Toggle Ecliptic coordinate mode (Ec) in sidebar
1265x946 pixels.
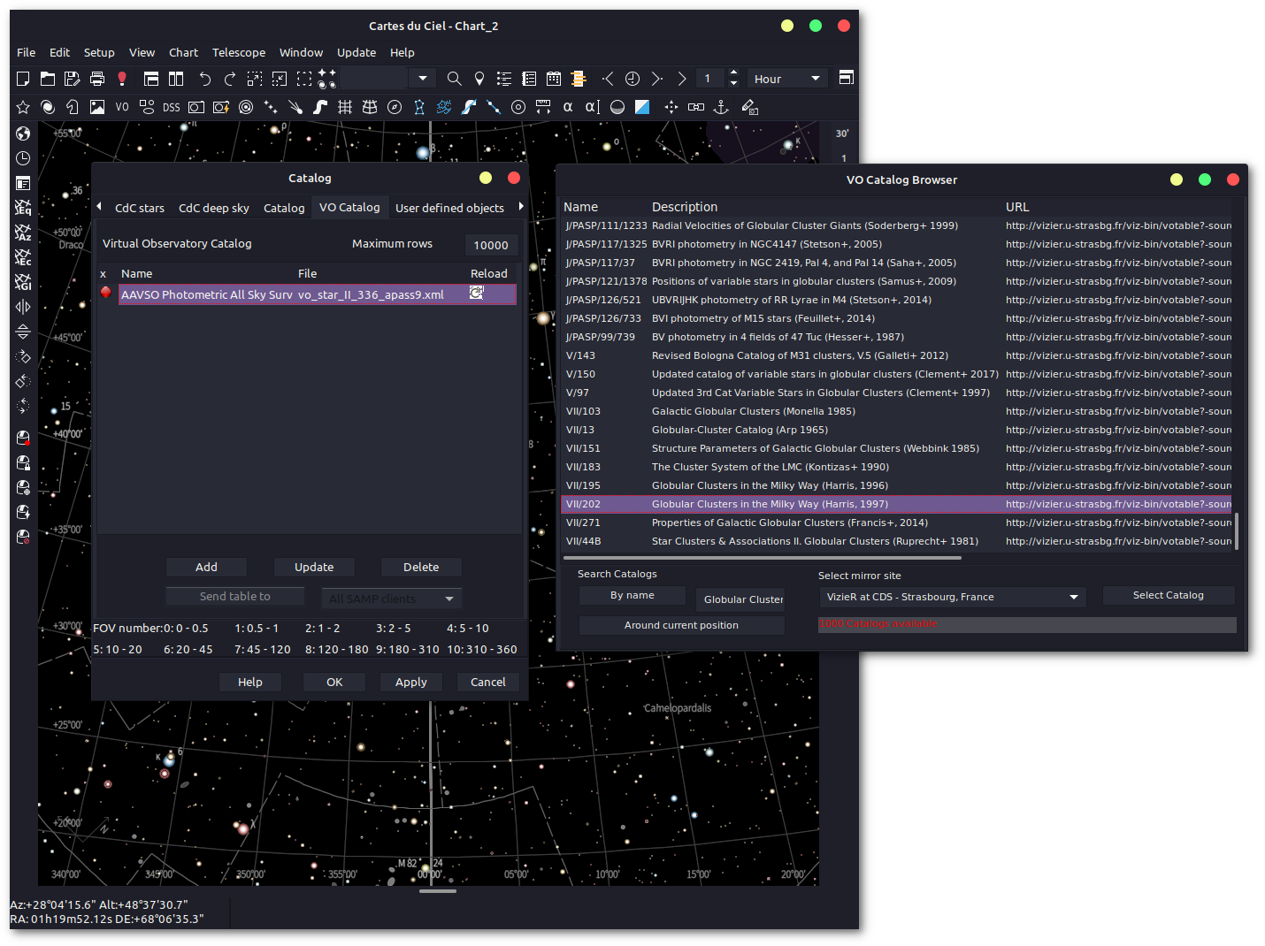coord(23,257)
